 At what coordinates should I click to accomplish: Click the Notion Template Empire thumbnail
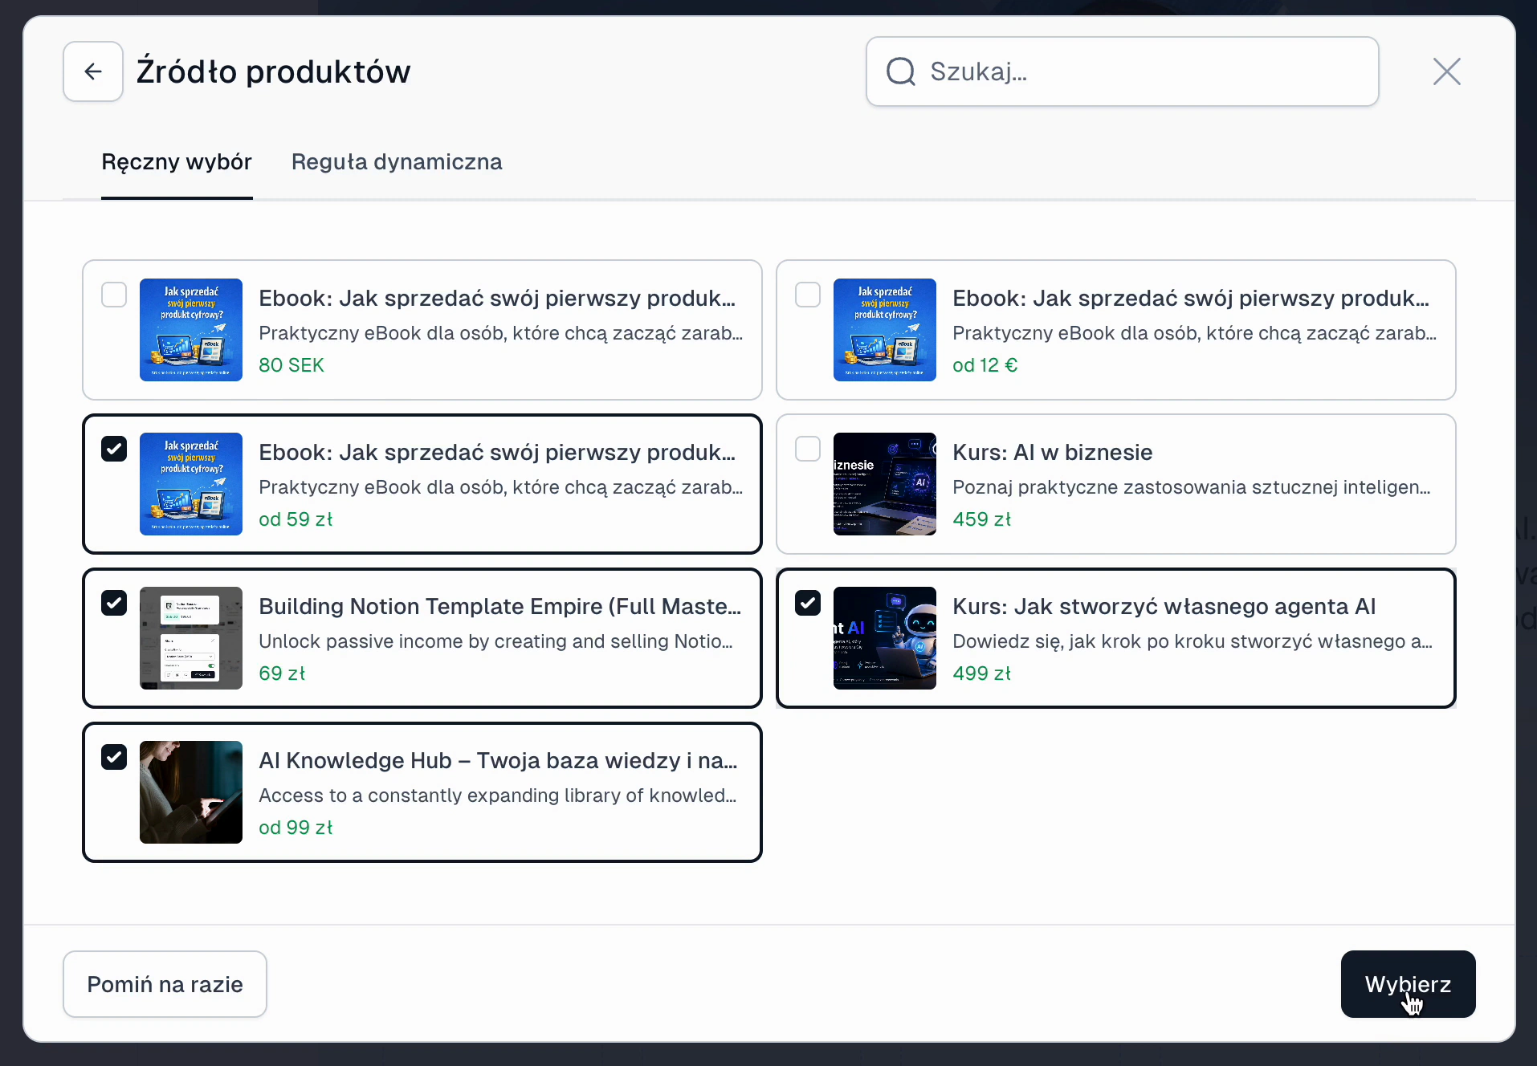[x=191, y=638]
